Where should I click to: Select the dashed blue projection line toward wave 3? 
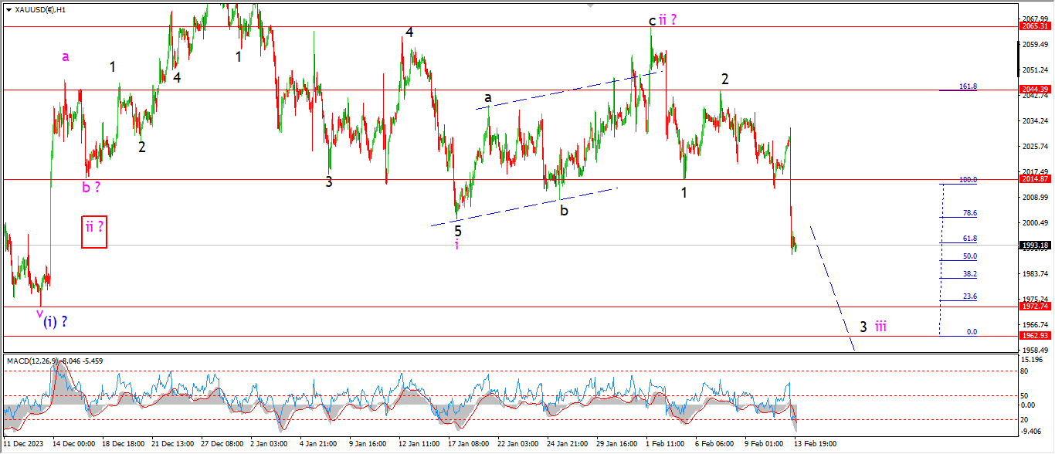tap(832, 287)
